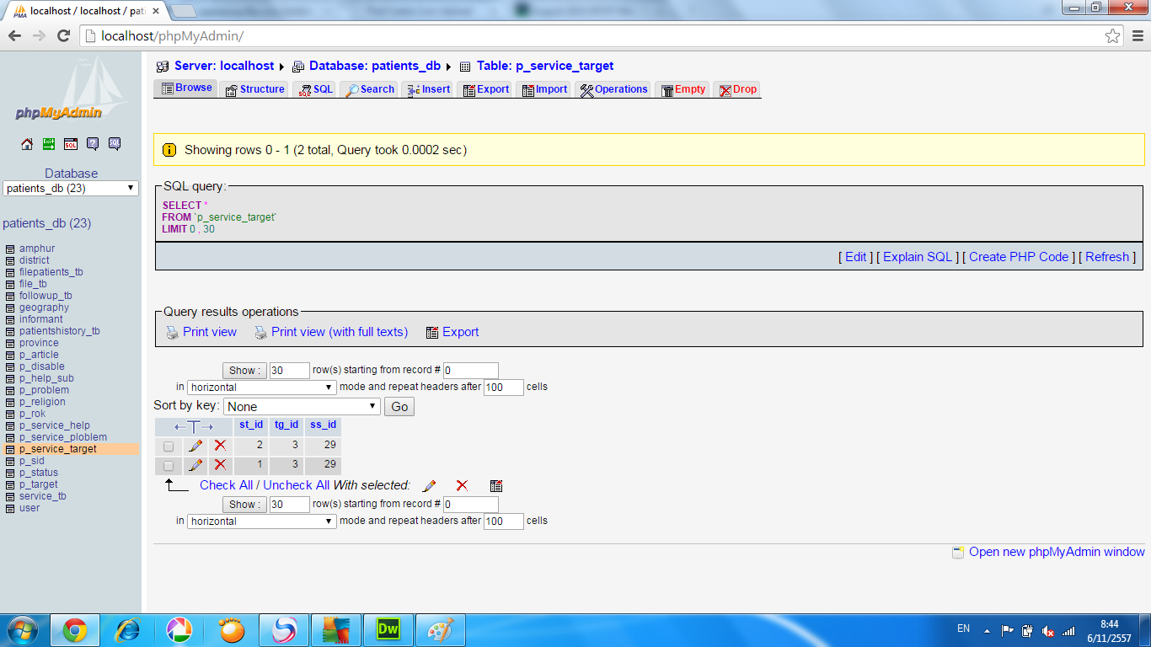Open the Windows Start menu orb
The width and height of the screenshot is (1151, 647).
pyautogui.click(x=23, y=630)
